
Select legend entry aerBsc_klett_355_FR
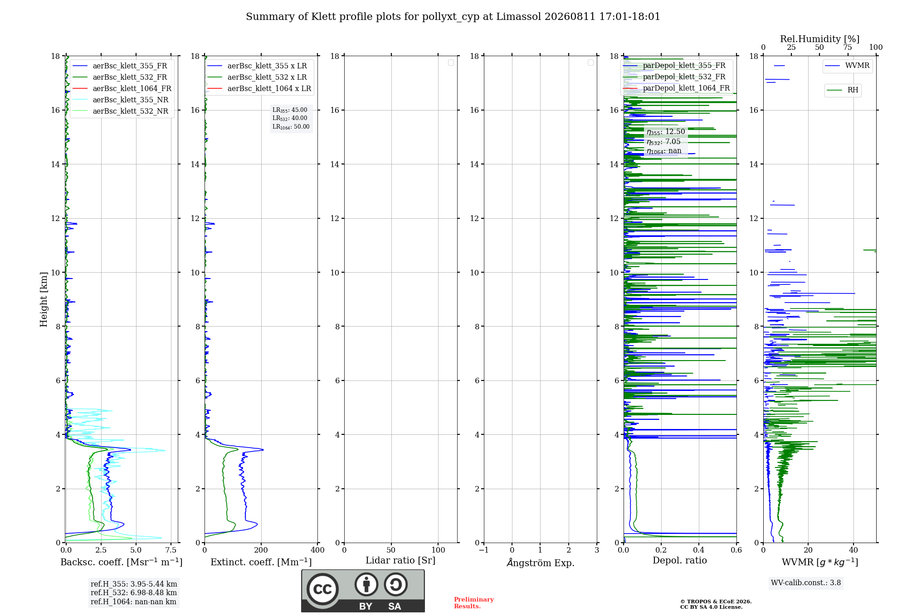coord(130,66)
